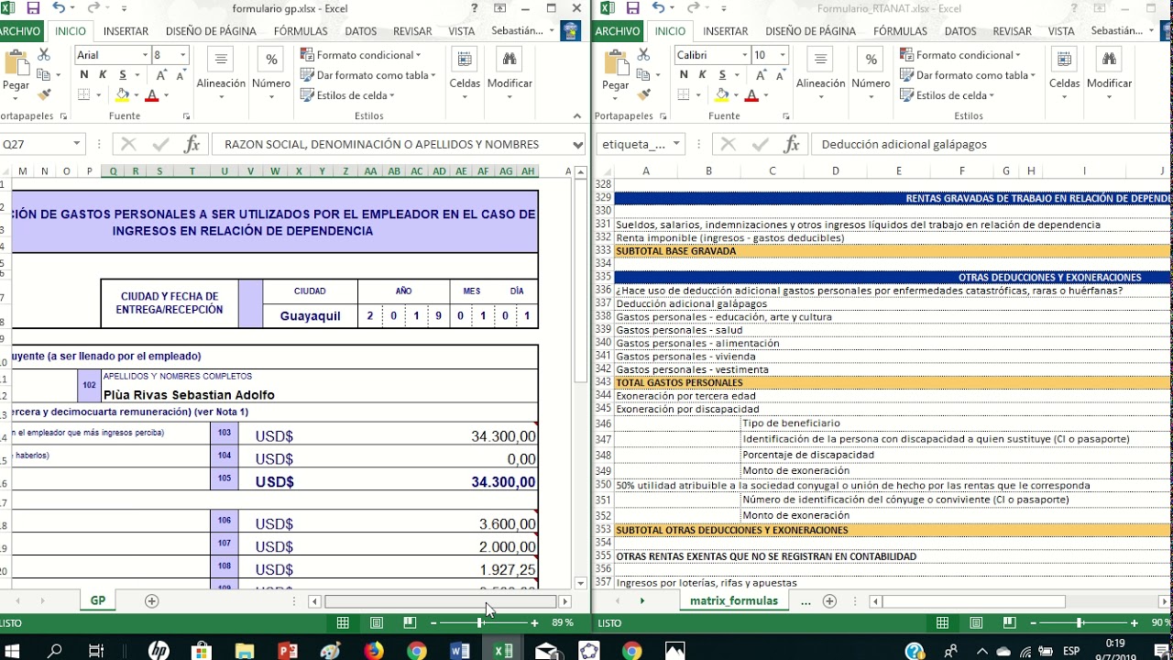Click Formato condicional icon in formulario gp window

click(x=307, y=55)
